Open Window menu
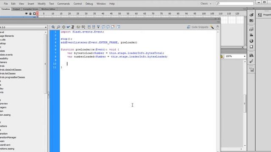 101,4
